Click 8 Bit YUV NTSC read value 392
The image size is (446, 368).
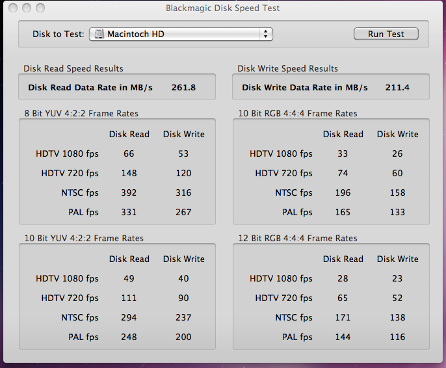pyautogui.click(x=129, y=192)
